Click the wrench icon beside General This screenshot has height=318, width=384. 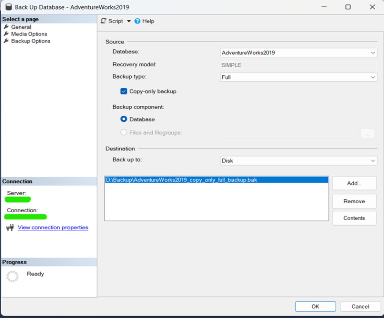point(6,27)
